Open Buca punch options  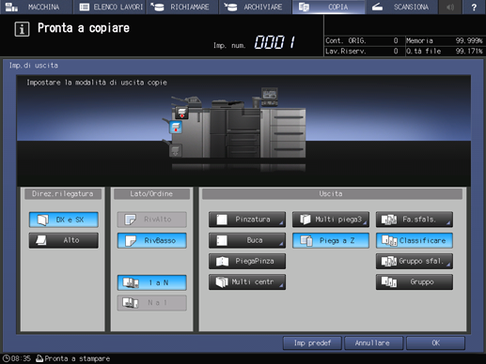coord(247,240)
